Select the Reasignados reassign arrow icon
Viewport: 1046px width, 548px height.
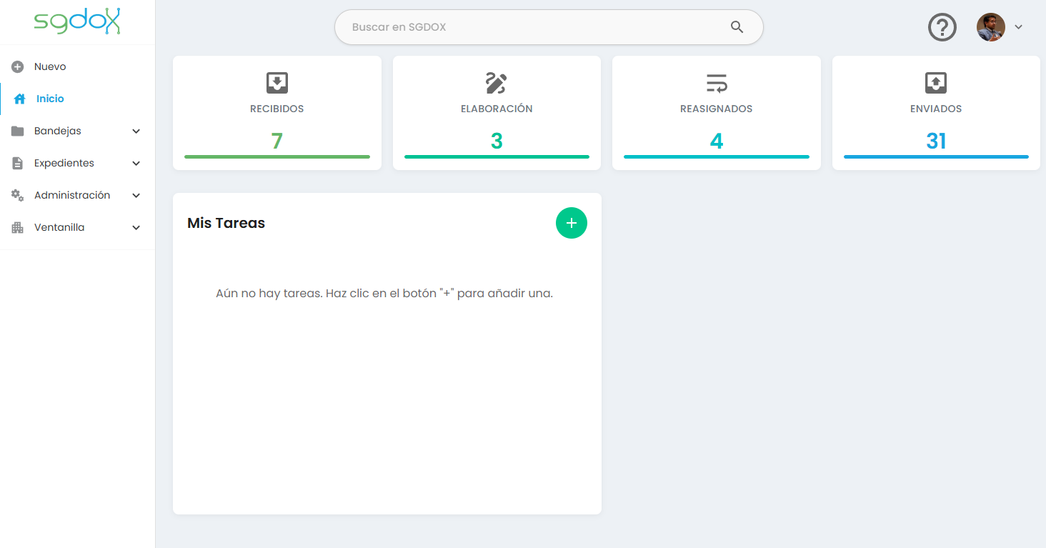point(717,83)
